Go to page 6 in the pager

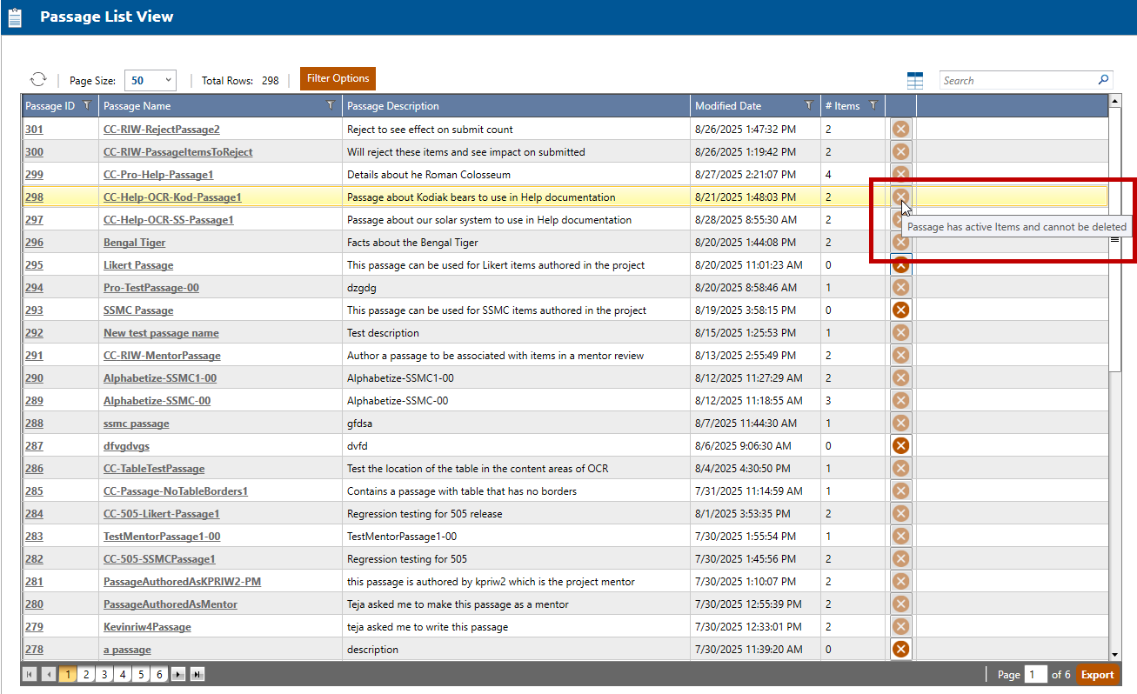159,674
